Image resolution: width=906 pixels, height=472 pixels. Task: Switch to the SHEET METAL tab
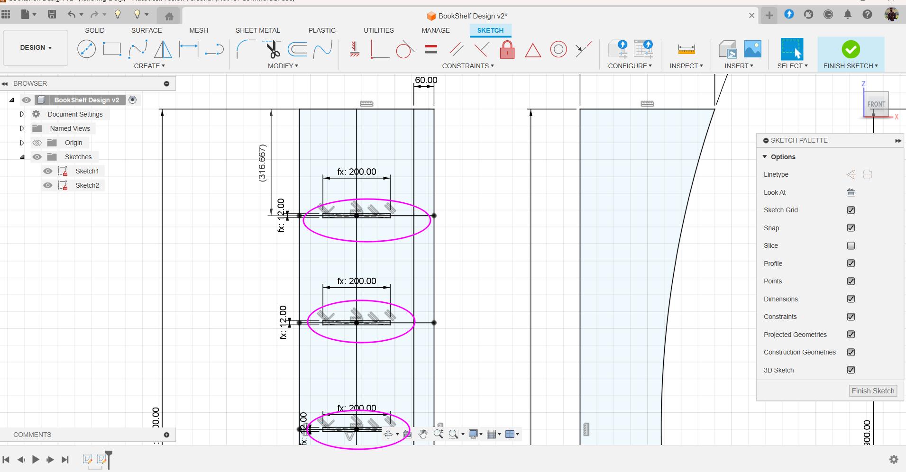[x=258, y=30]
